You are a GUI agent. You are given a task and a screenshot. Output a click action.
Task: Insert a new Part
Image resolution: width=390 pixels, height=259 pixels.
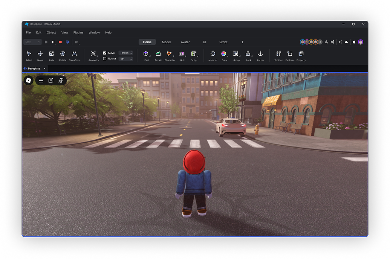(146, 55)
